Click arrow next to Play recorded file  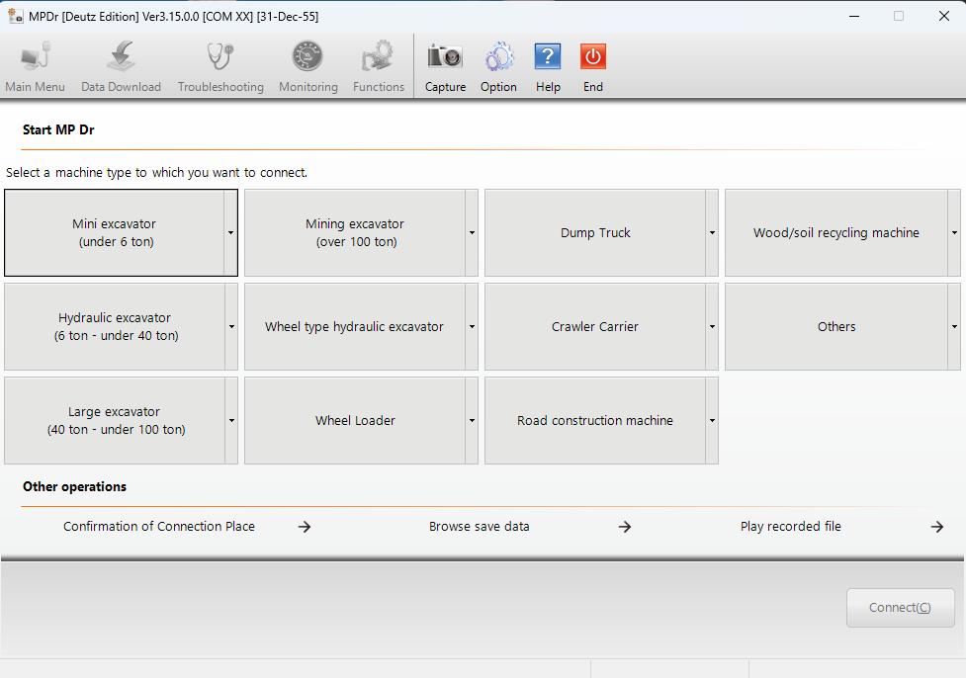click(937, 527)
